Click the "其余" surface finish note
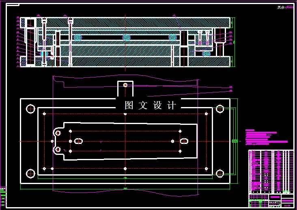This screenshot has width=297, height=210. point(281,7)
